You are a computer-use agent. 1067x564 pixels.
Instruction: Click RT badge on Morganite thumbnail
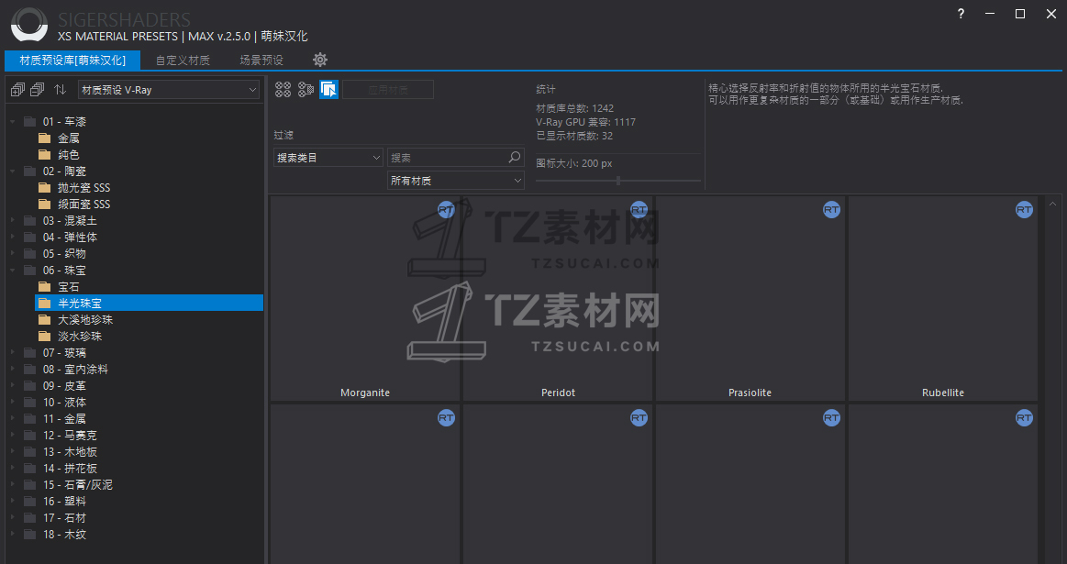coord(446,209)
